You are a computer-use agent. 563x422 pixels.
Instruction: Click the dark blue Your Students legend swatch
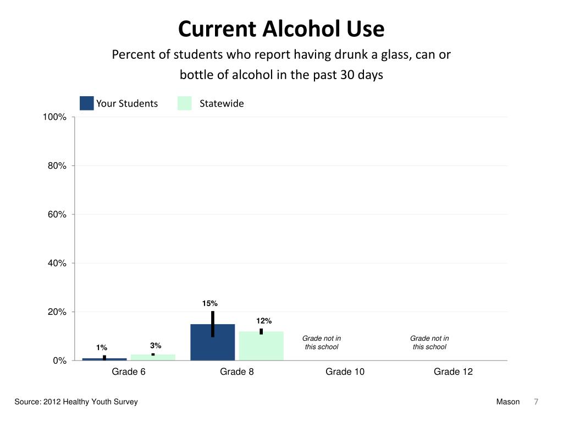[x=87, y=103]
